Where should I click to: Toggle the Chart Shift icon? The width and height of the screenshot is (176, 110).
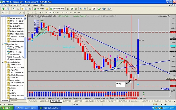coord(94,9)
